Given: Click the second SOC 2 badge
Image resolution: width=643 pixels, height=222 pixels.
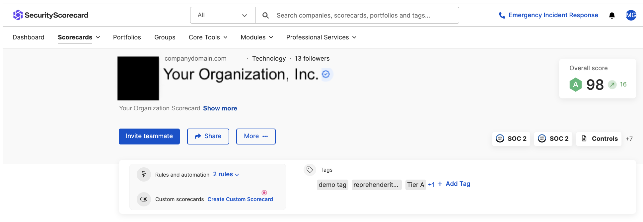Looking at the screenshot, I should [x=553, y=139].
